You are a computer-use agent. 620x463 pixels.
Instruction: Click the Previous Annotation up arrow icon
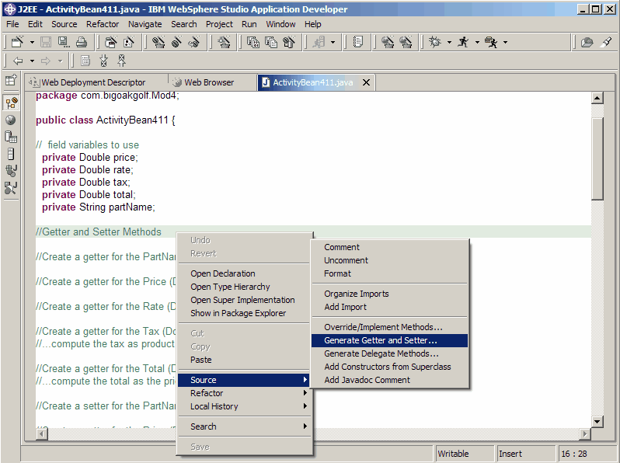[122, 61]
